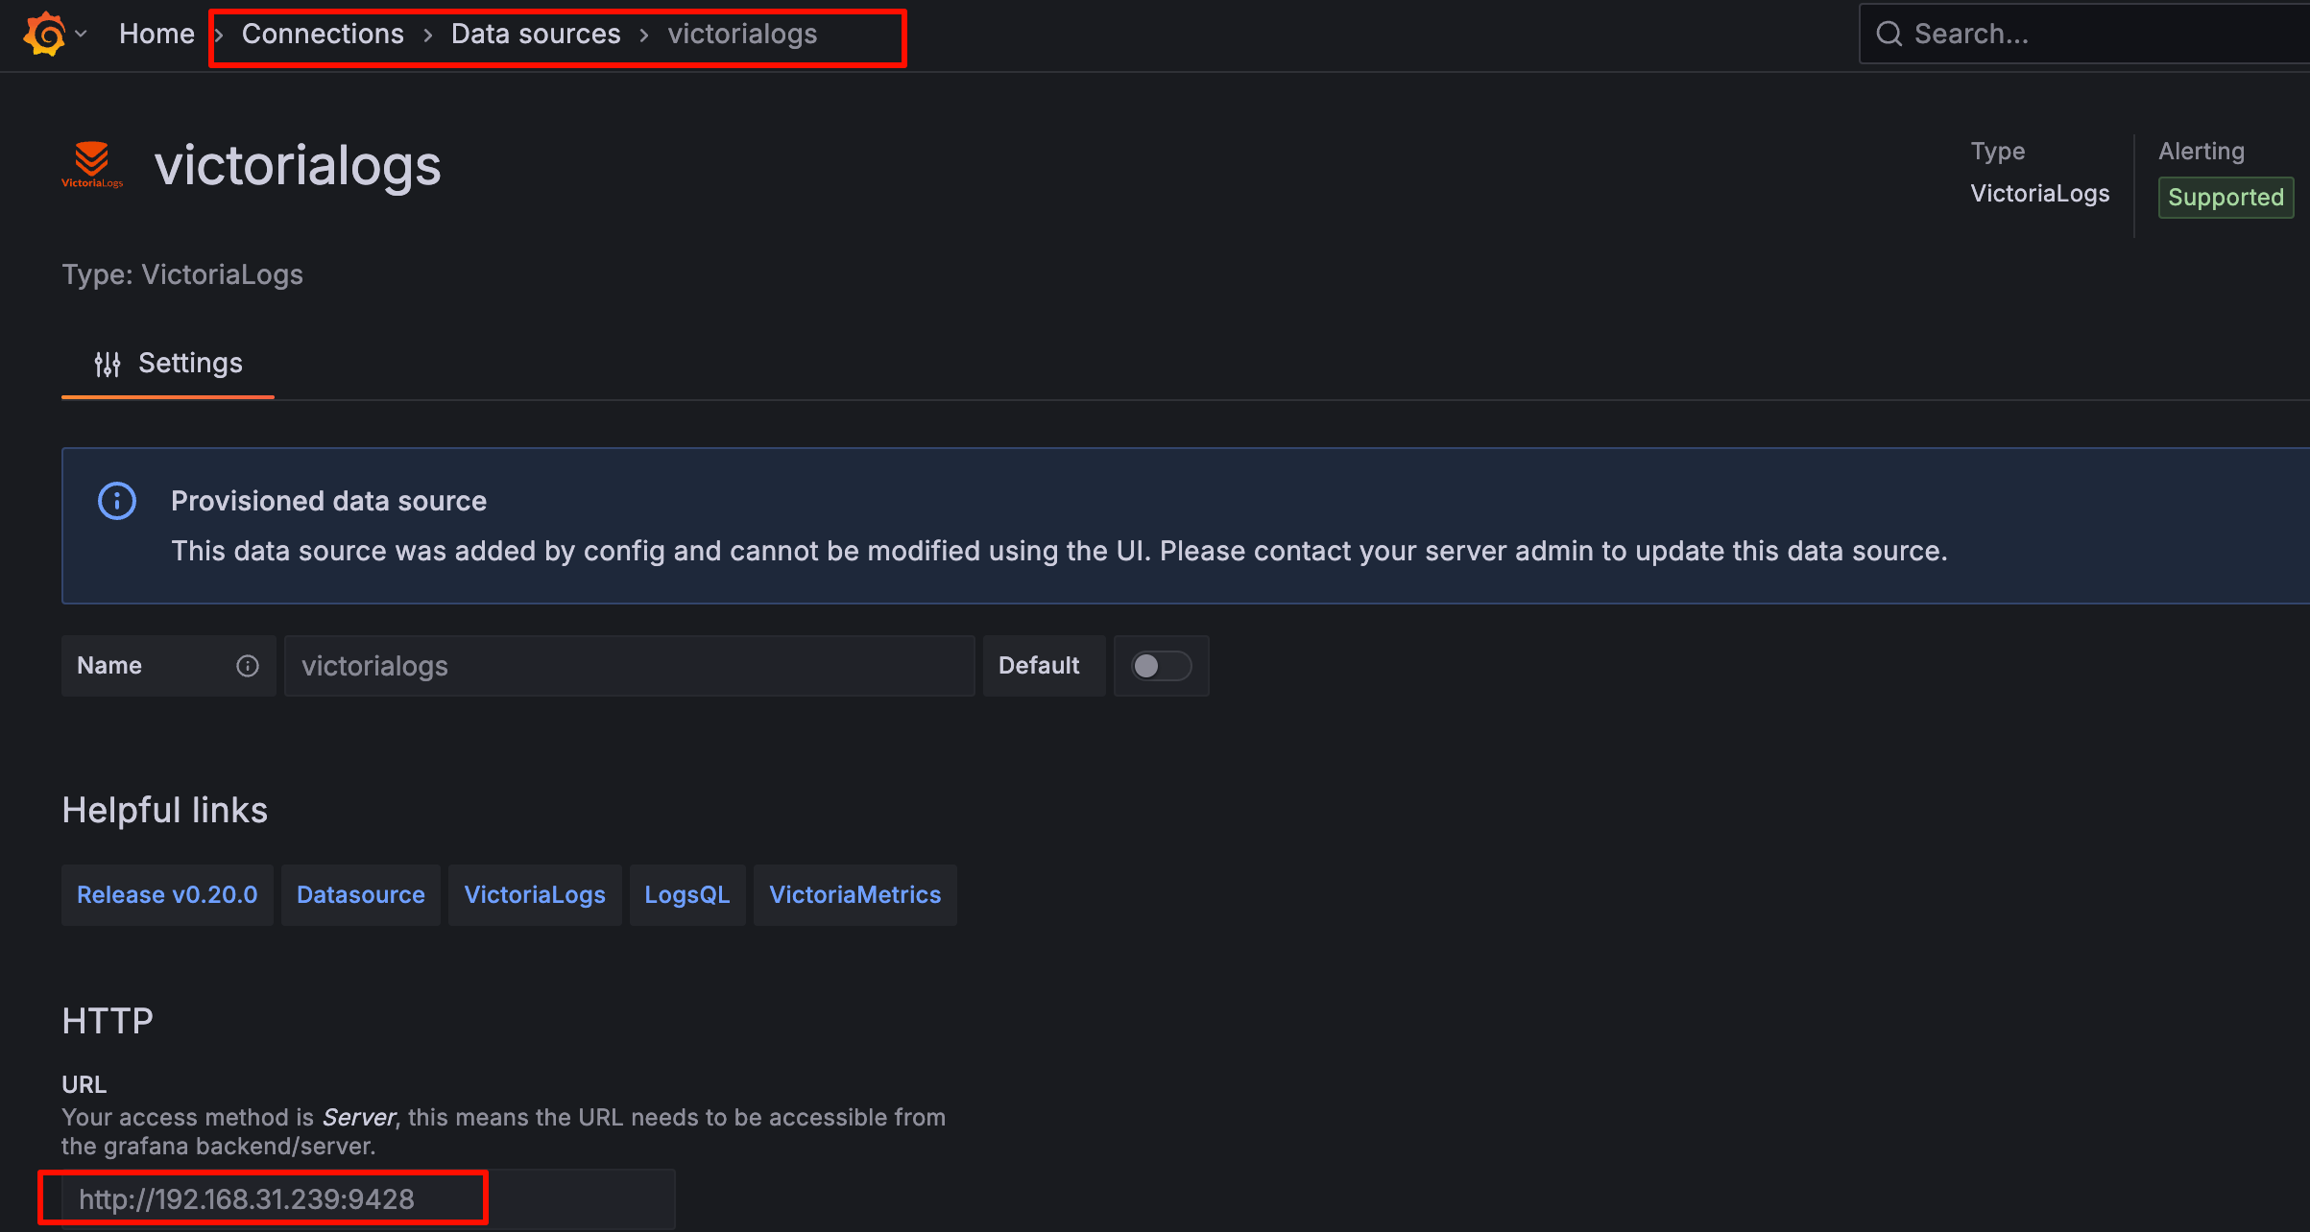Click the Name field info tooltip icon
The height and width of the screenshot is (1232, 2310).
coord(248,666)
